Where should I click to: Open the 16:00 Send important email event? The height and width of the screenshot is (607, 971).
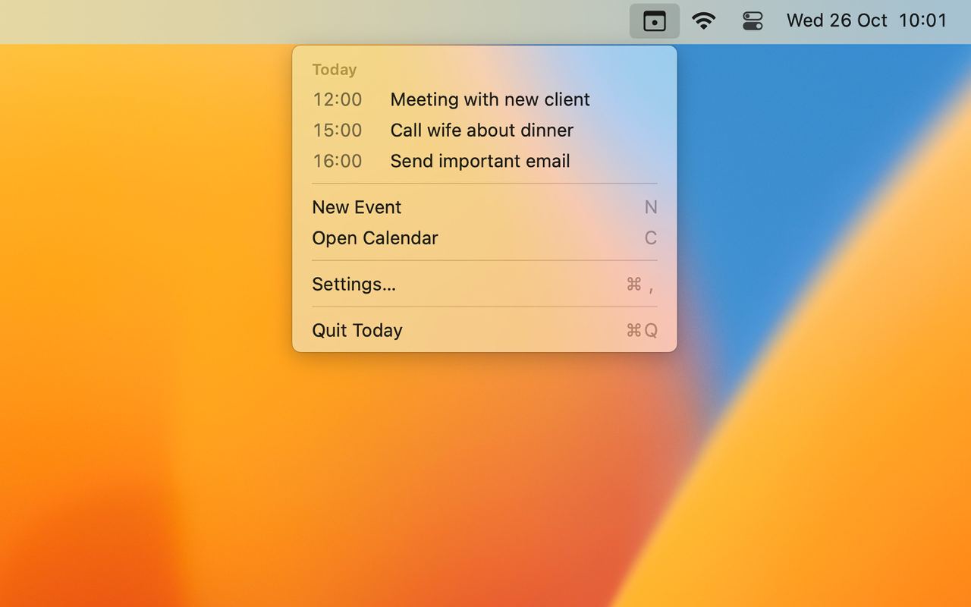pos(485,161)
